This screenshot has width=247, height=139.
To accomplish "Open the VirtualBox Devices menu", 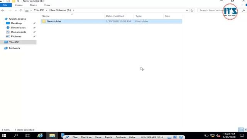I will 120,137.
